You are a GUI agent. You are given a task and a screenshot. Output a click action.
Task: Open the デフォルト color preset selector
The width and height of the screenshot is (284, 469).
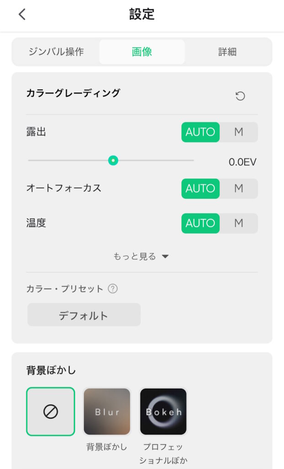pos(84,315)
